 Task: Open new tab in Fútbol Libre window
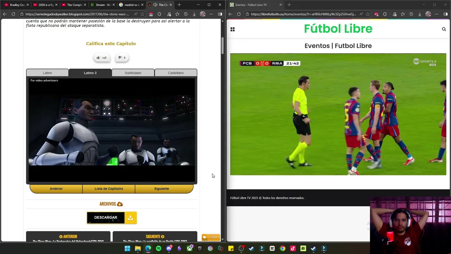tap(289, 5)
